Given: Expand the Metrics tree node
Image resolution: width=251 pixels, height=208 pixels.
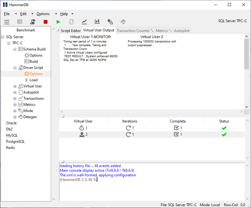Looking at the screenshot, I should coord(15,105).
